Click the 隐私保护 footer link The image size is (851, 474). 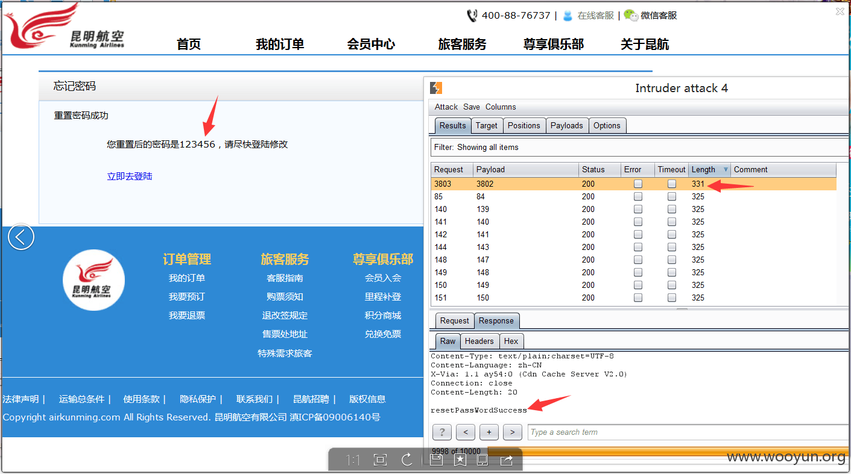point(198,399)
